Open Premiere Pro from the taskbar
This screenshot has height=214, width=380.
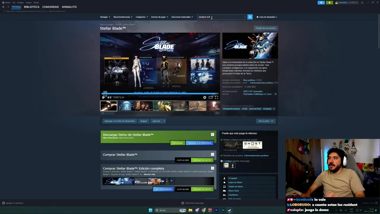click(216, 210)
